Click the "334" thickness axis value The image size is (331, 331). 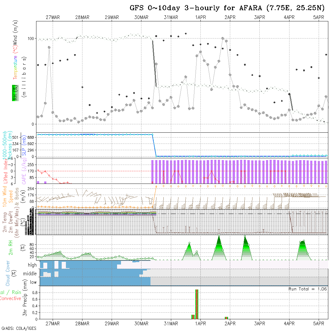point(15,144)
